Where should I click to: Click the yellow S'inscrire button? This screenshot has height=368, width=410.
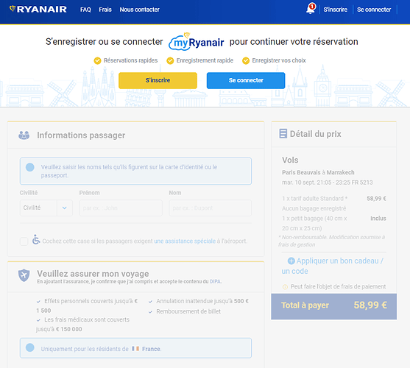point(158,80)
